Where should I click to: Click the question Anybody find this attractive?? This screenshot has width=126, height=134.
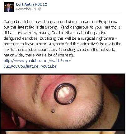coord(74,44)
